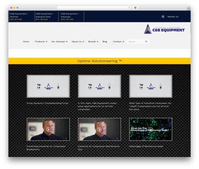Viewport: 199px width, 169px height.
Task: Open C&B Equipment - Overland Park link
Action: coord(45,15)
